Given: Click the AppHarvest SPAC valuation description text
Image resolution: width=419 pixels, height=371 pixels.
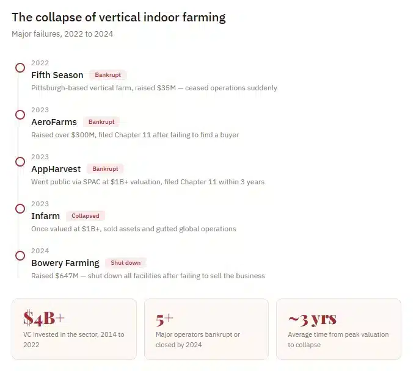Looking at the screenshot, I should click(148, 182).
